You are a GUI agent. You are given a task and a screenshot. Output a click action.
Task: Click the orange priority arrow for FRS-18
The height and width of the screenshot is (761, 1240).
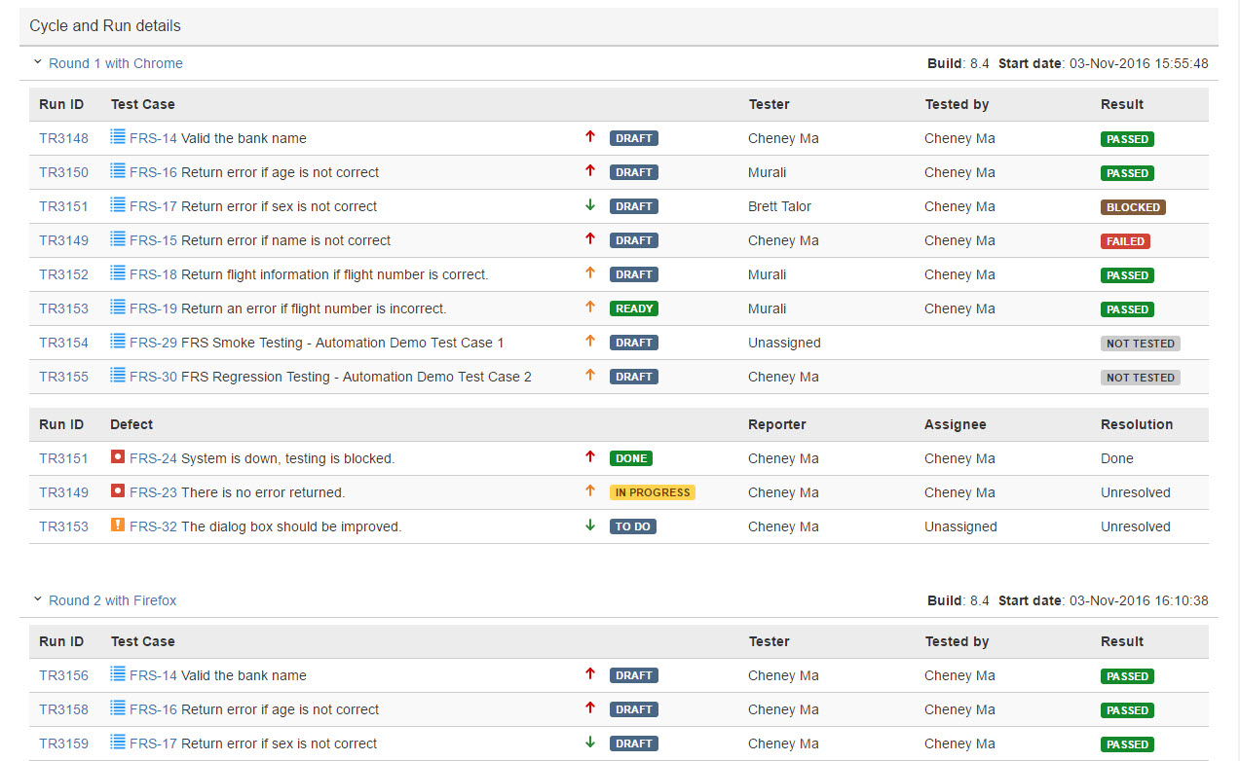coord(589,273)
